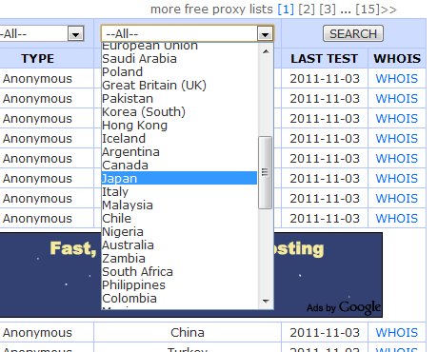
Task: Select Poland from country list
Action: point(179,72)
